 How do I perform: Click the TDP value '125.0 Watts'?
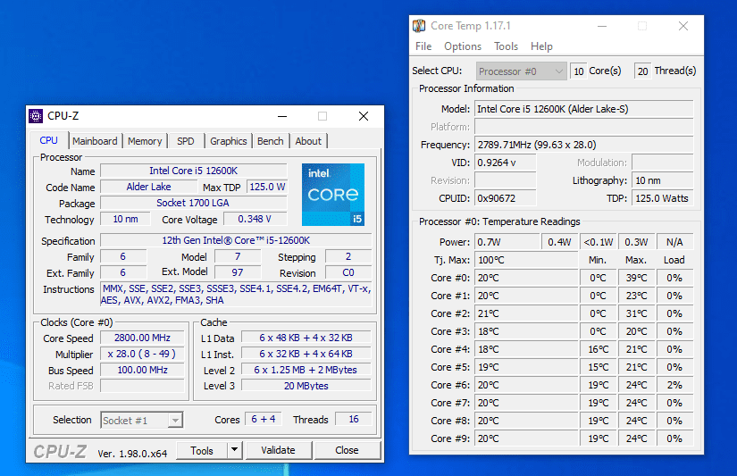[663, 198]
